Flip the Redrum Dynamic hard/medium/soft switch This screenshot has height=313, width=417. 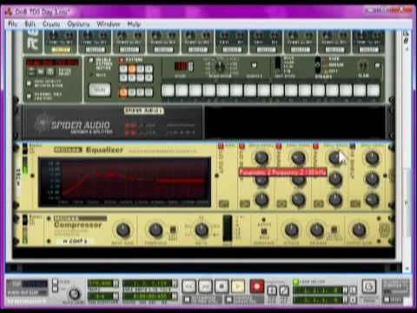click(x=318, y=64)
